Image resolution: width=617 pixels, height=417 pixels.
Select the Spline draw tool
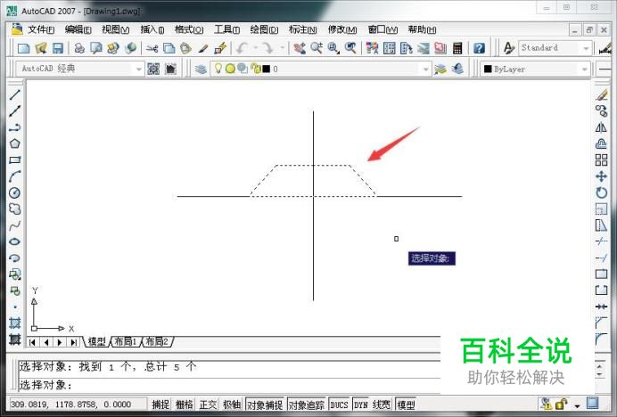point(15,225)
